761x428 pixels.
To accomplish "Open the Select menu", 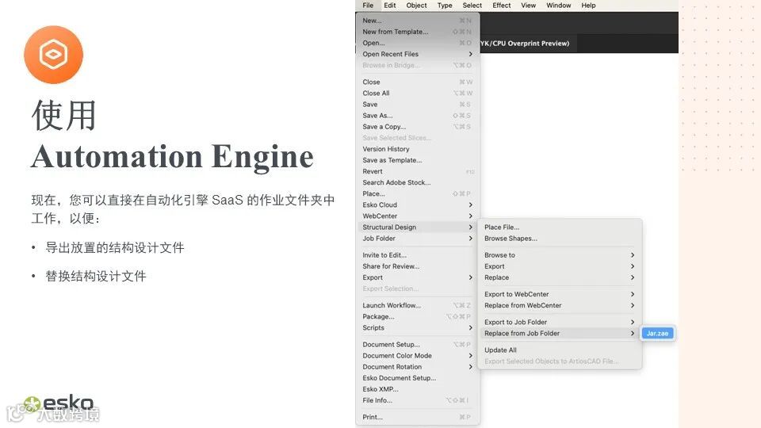I will 472,6.
